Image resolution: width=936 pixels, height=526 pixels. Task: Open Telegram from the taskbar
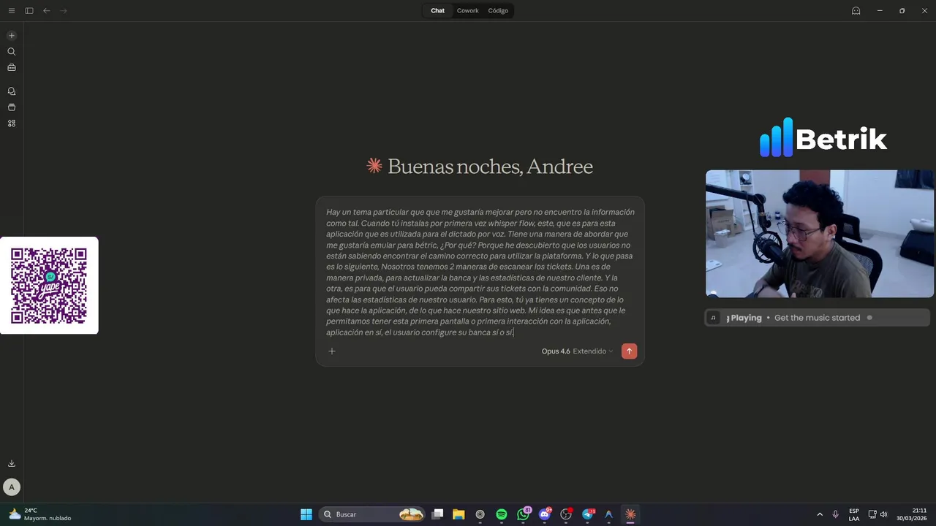(588, 514)
